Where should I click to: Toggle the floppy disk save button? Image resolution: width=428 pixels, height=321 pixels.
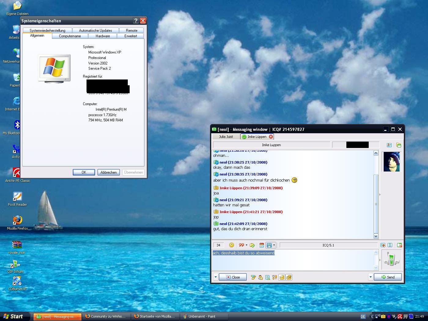(269, 245)
